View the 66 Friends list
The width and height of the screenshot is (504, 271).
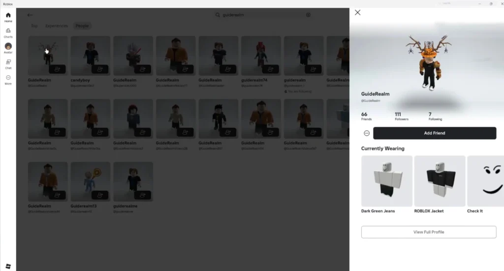(x=366, y=116)
